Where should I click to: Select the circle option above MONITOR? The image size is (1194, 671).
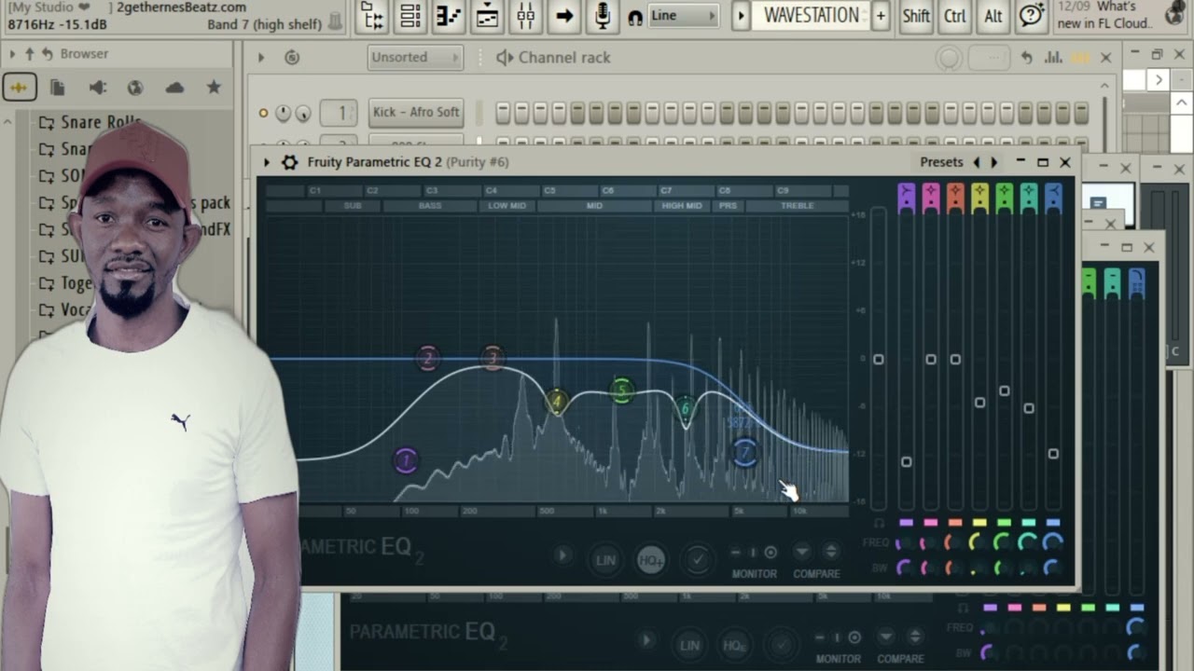tap(771, 553)
